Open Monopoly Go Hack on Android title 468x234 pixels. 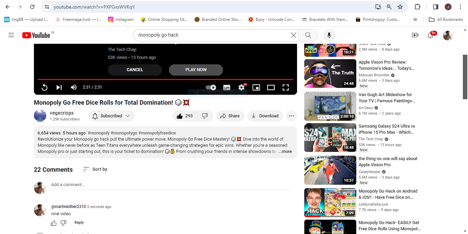[388, 194]
